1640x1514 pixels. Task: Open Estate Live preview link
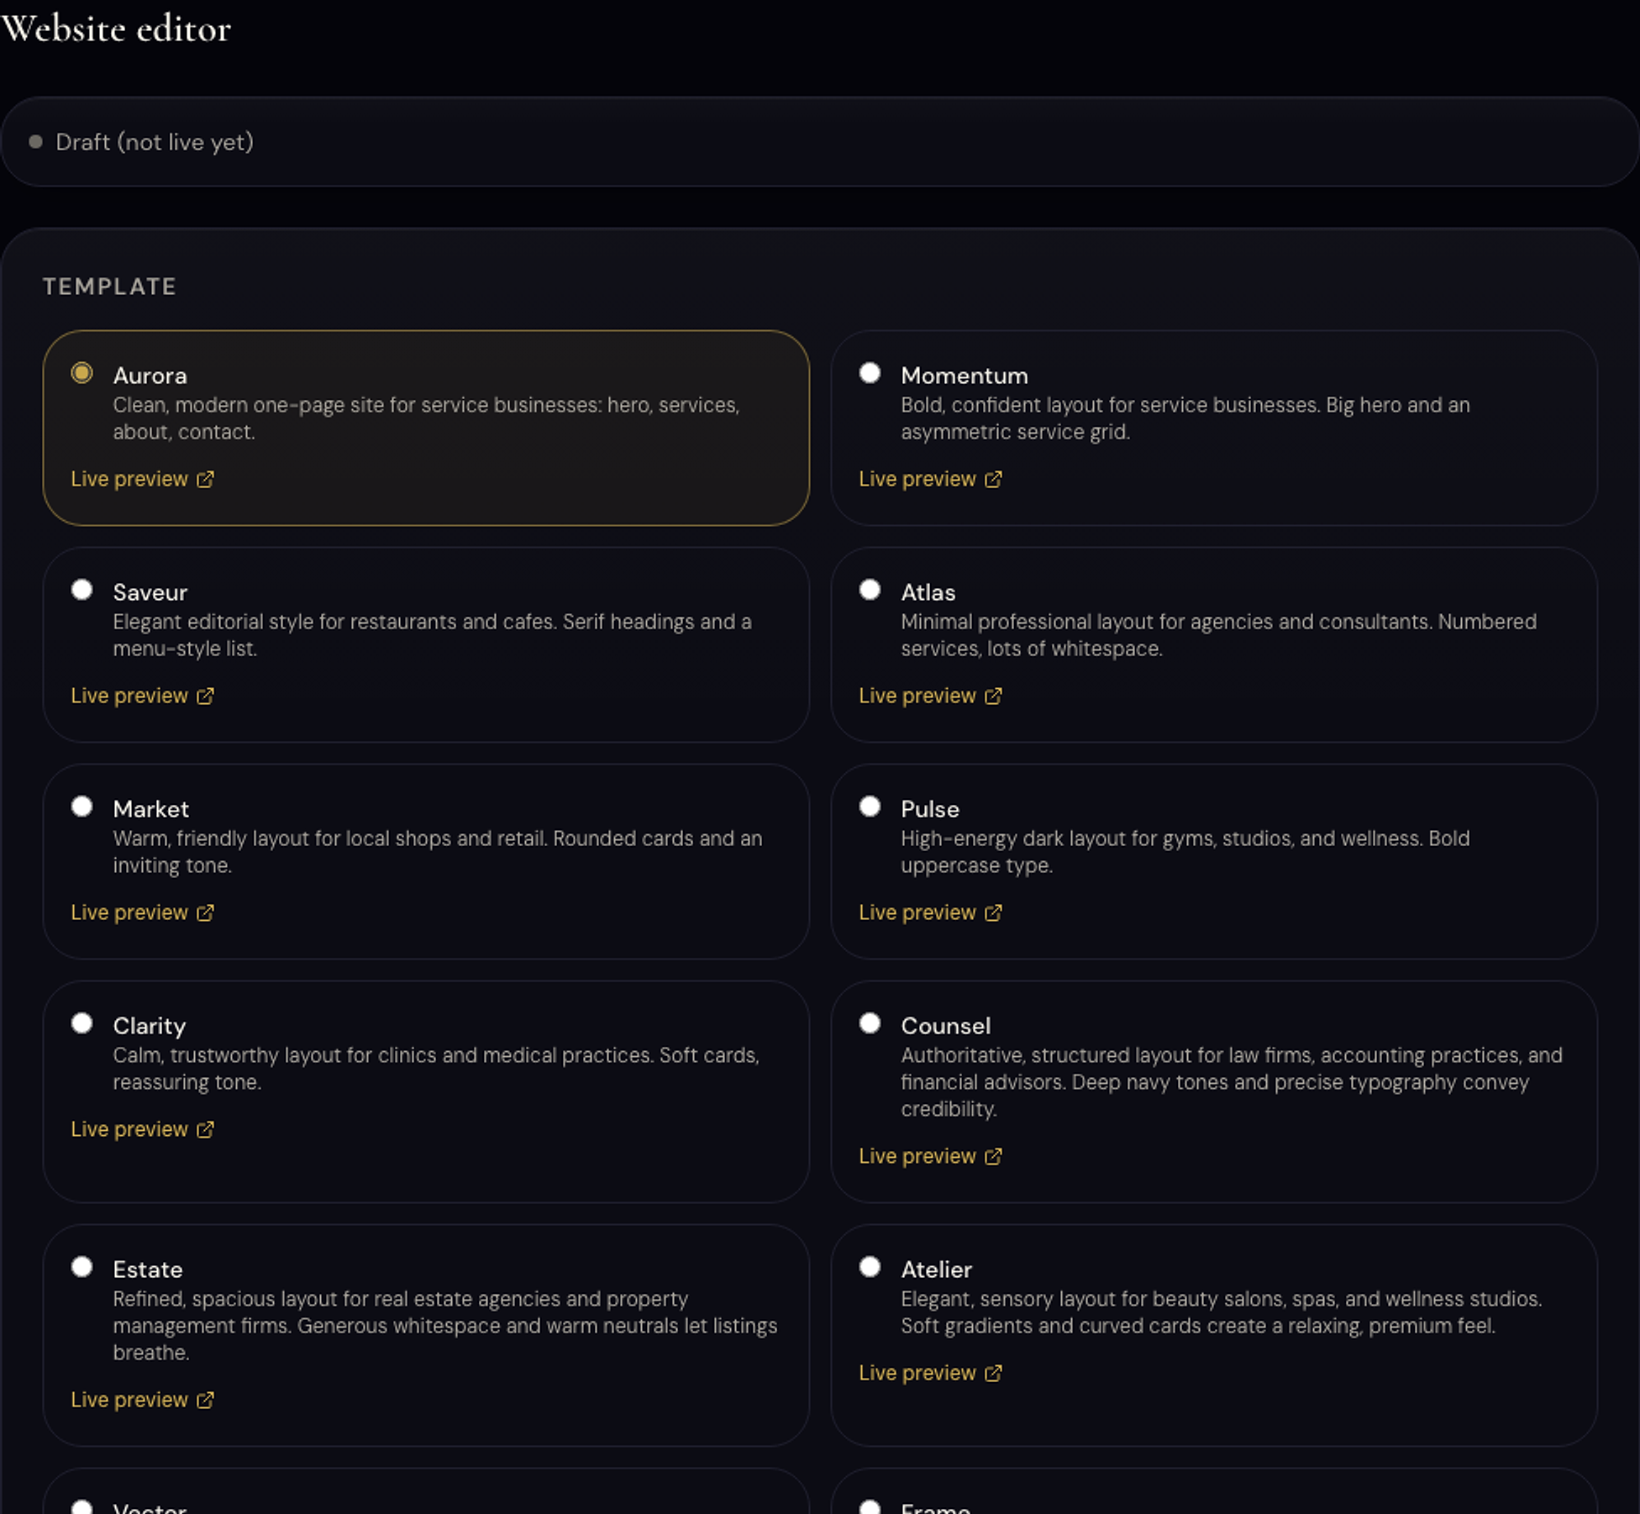[142, 1400]
